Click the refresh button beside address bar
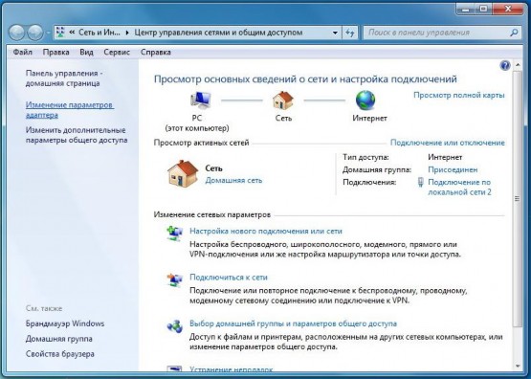The image size is (531, 379). tap(350, 33)
